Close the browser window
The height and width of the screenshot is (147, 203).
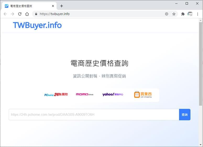[197, 3]
